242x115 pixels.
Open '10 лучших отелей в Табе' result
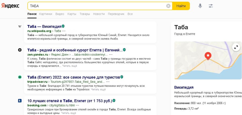click(70, 101)
